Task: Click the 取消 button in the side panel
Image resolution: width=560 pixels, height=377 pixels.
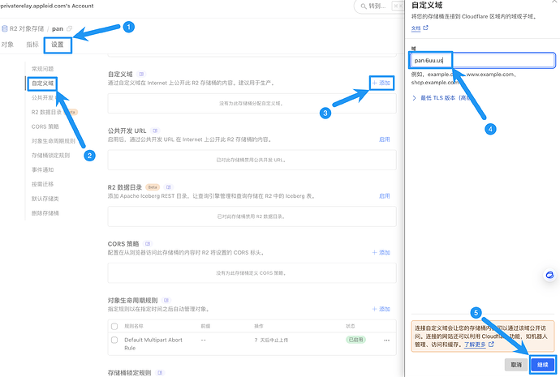Action: pyautogui.click(x=516, y=365)
